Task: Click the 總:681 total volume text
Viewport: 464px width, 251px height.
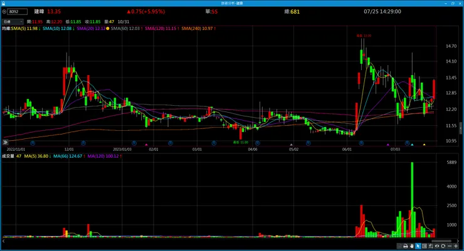Action: [x=292, y=12]
